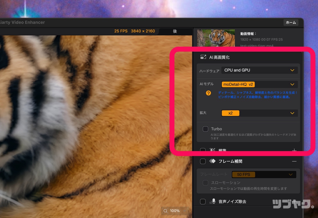Click the tiger video thumbnail

pos(216,38)
